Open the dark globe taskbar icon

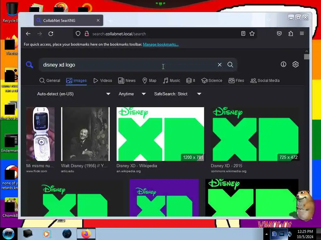point(67,234)
